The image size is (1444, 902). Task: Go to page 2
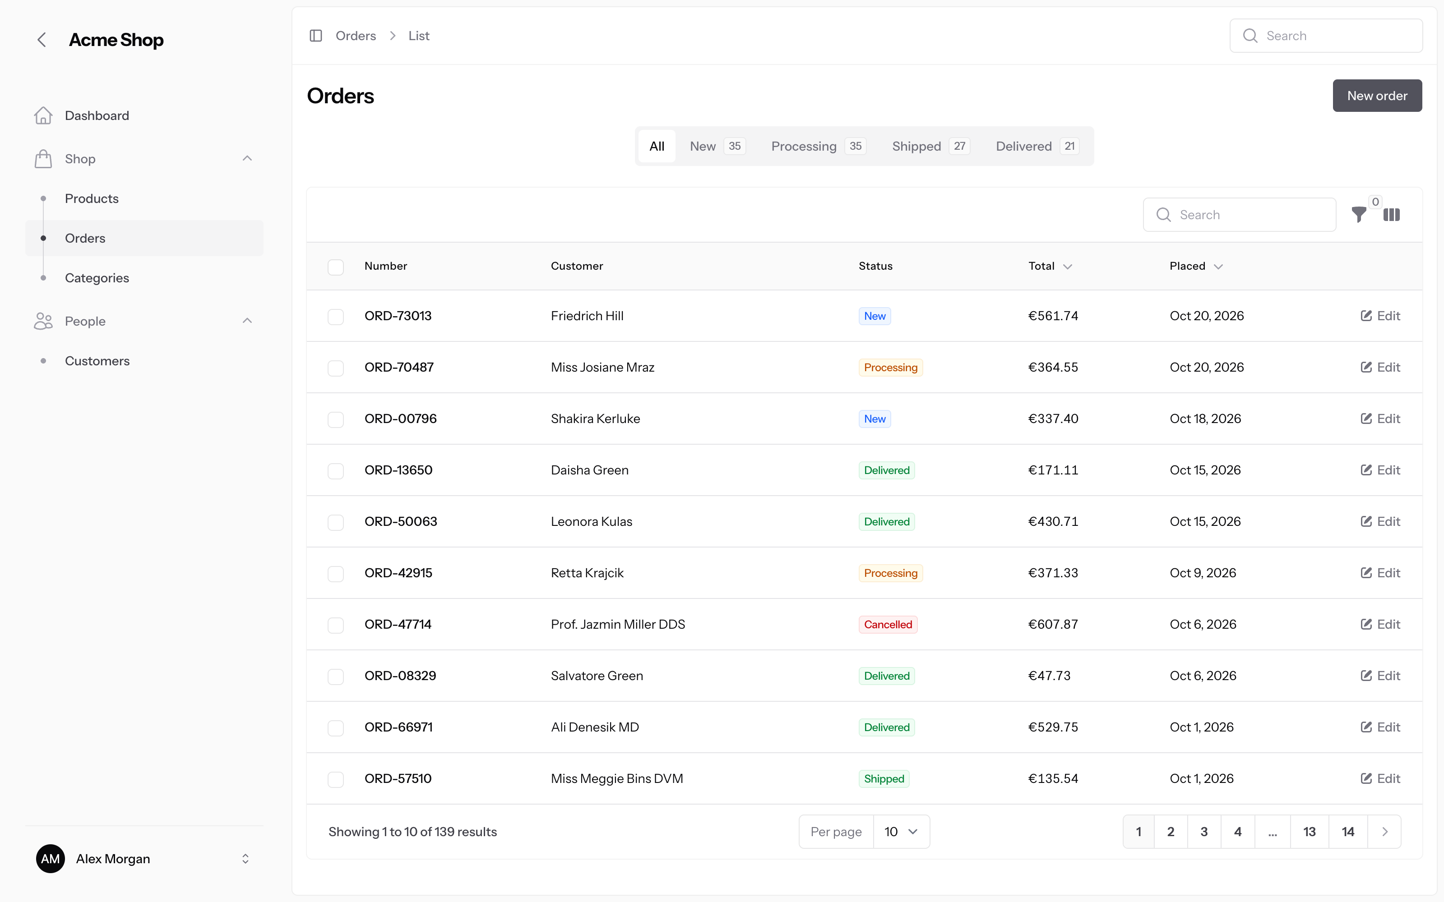click(1171, 832)
